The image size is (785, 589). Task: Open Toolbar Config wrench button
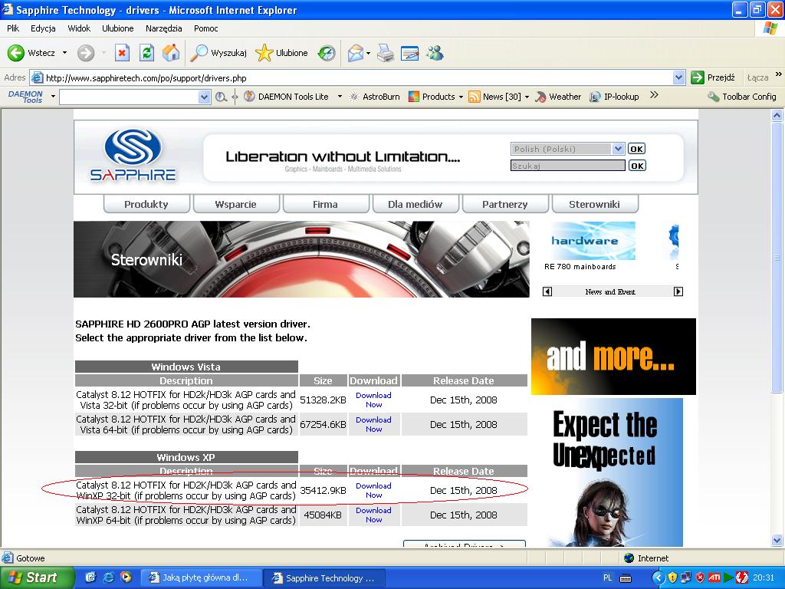(x=741, y=97)
